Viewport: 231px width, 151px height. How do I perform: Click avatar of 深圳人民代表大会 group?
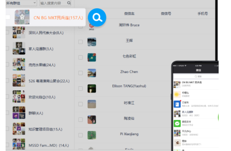pyautogui.click(x=19, y=32)
